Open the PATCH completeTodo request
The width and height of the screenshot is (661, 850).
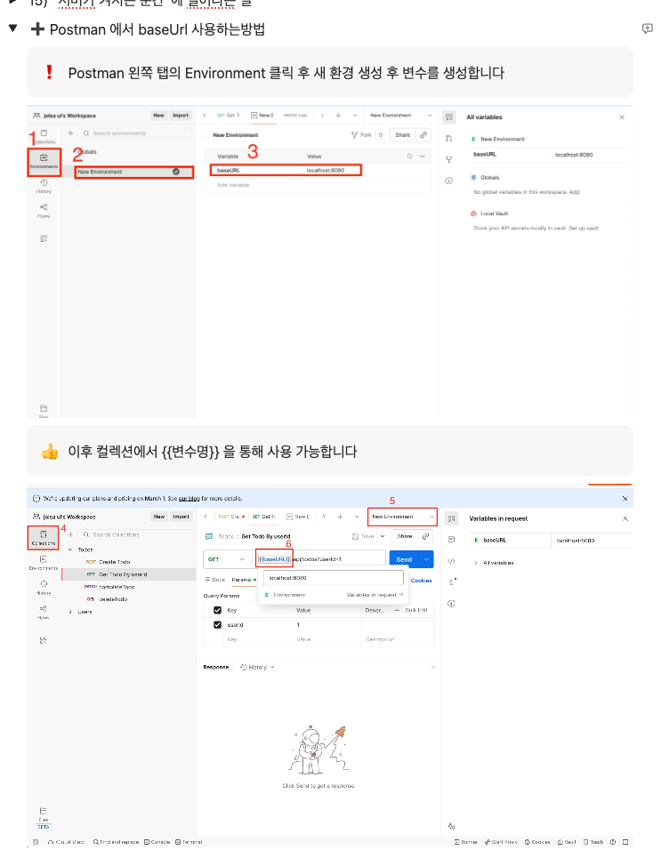click(x=110, y=587)
